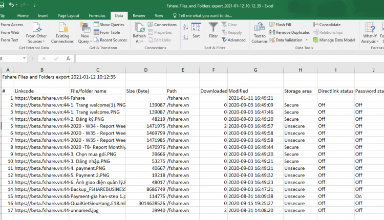This screenshot has height=220, width=384.
Task: Click the grayed Properties button
Action: pyautogui.click(x=160, y=32)
